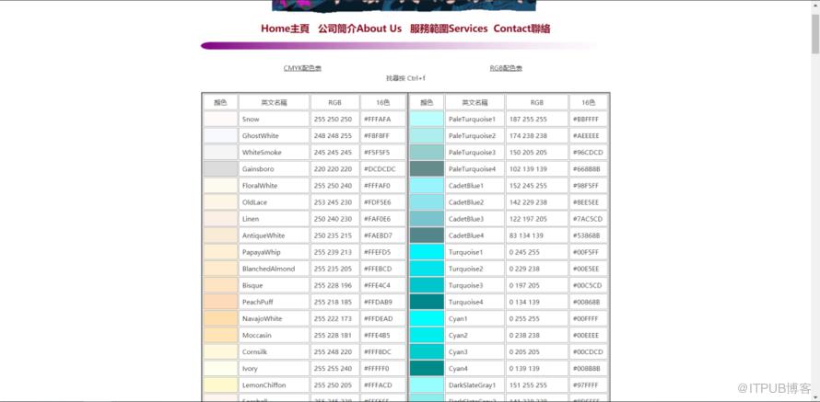Screen dimensions: 820x402
Task: Click the vertical scrollbar thumb
Action: pos(815,34)
